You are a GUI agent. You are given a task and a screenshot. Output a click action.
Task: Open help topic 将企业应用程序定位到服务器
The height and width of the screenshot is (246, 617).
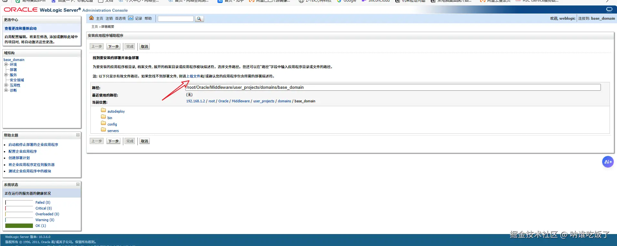[32, 165]
